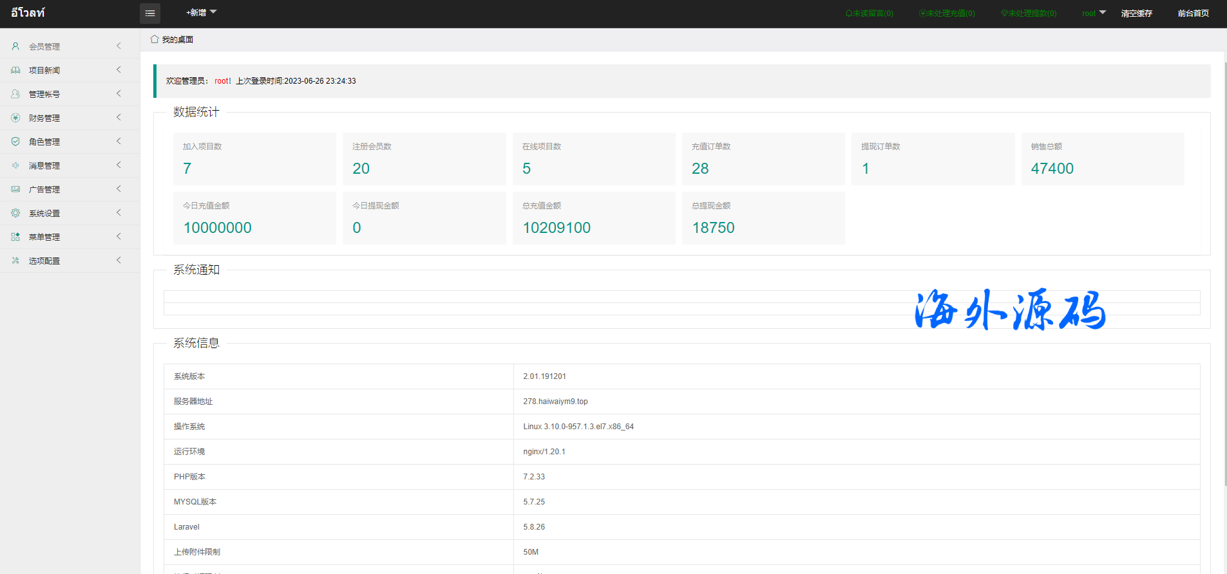
Task: Click 清空缓存 to clear cache
Action: click(1136, 14)
